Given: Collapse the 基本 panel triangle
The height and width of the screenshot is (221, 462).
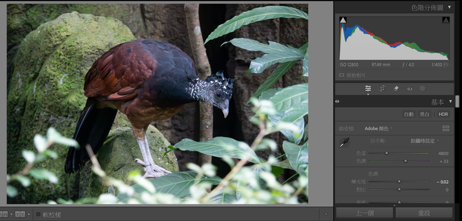Looking at the screenshot, I should (x=450, y=102).
